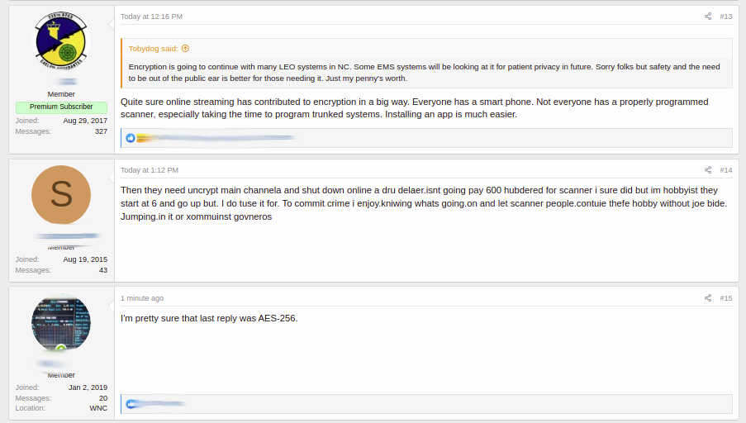This screenshot has width=746, height=423.
Task: Click the #15 post number link
Action: pyautogui.click(x=725, y=298)
